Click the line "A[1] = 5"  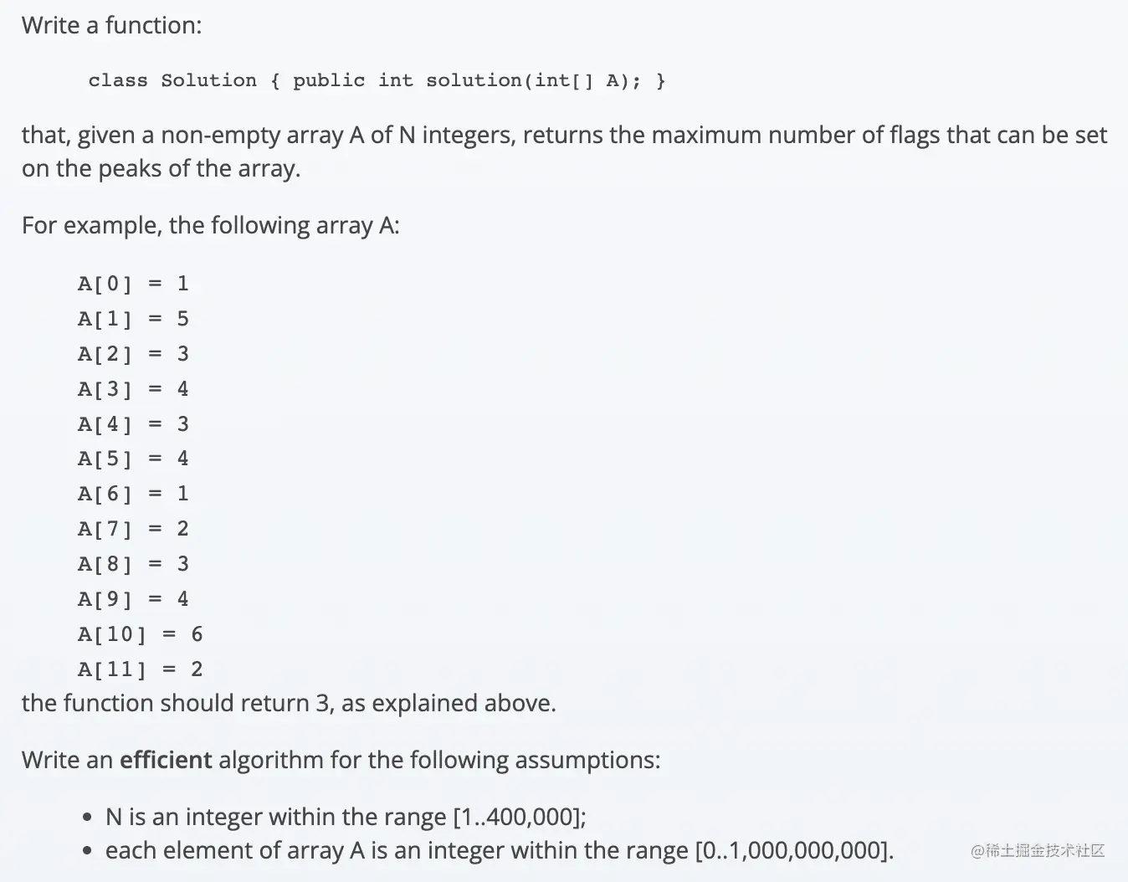point(133,319)
